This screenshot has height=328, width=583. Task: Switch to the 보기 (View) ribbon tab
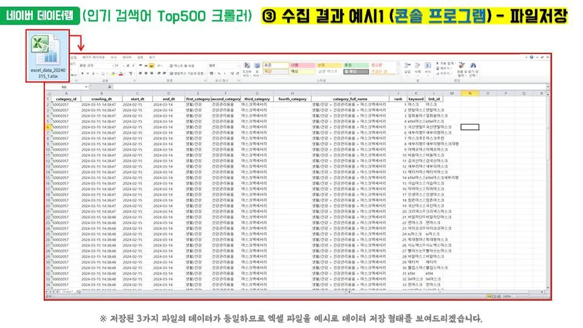click(152, 57)
